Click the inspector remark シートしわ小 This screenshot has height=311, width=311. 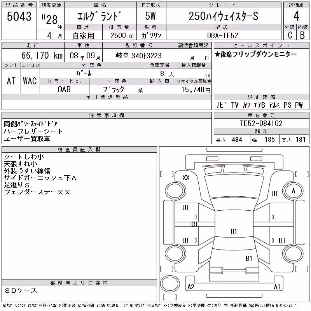(x=24, y=157)
